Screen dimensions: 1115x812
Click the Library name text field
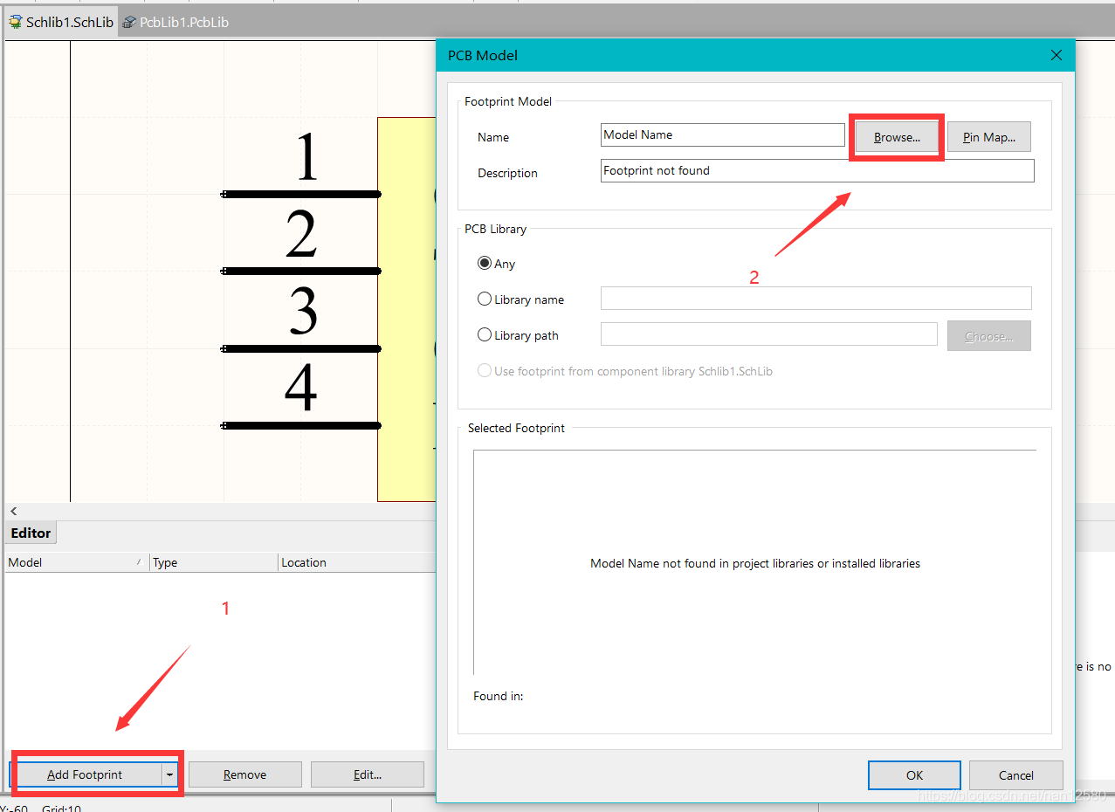pyautogui.click(x=816, y=299)
